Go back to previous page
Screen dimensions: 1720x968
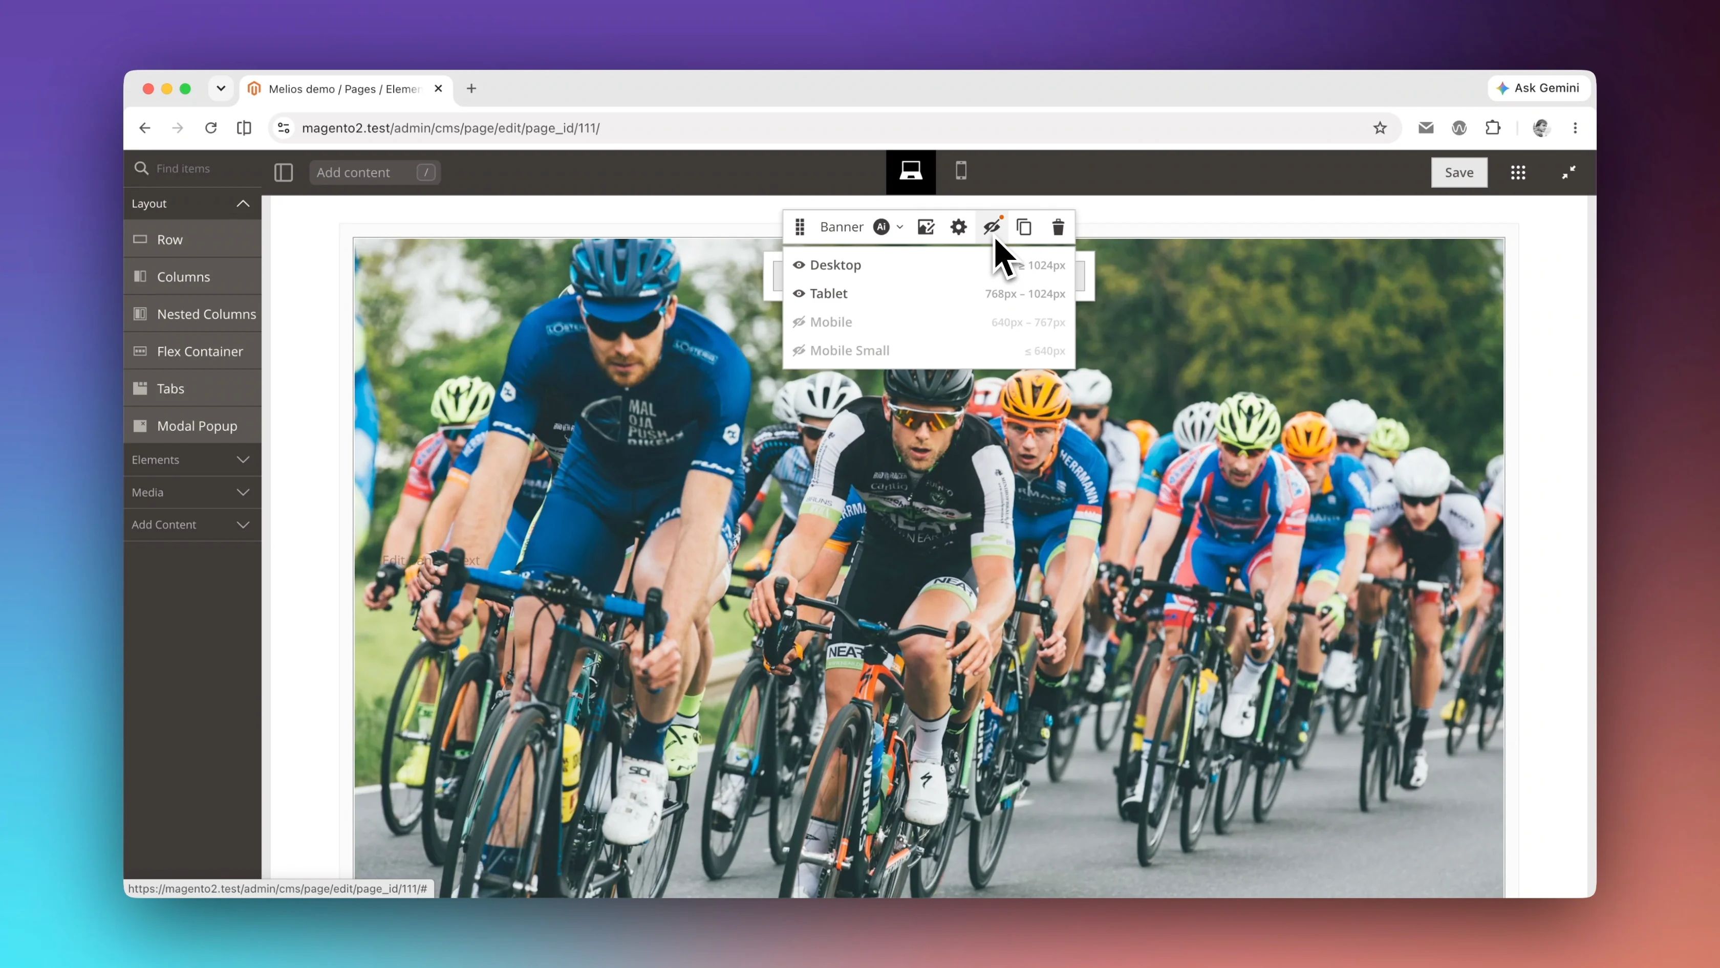pos(145,127)
